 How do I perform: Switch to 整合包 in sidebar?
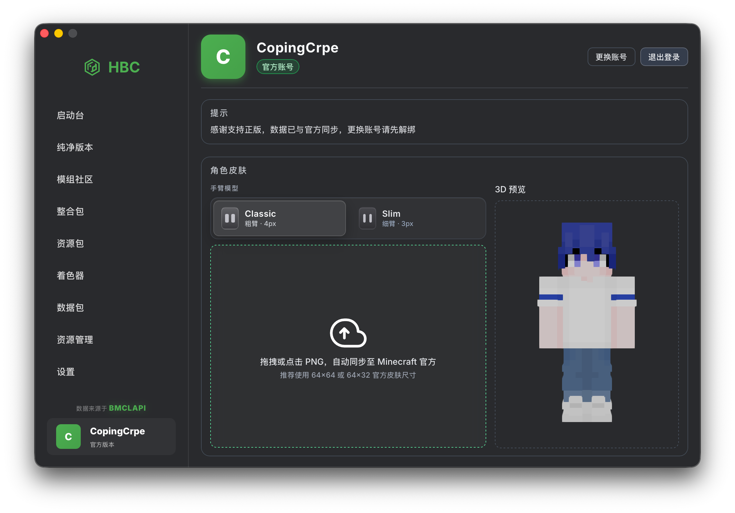70,211
